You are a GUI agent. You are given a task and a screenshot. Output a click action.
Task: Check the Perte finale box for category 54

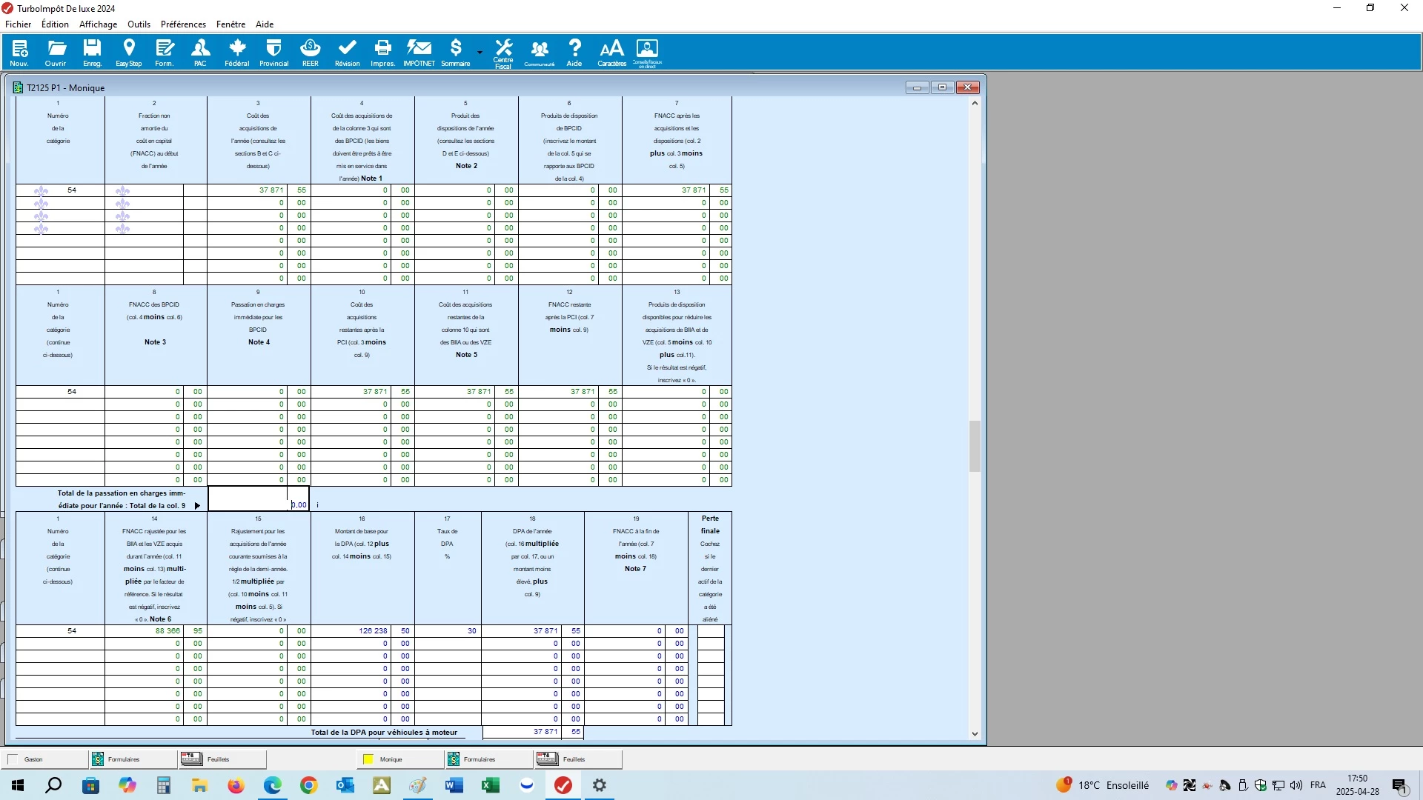[x=710, y=631]
